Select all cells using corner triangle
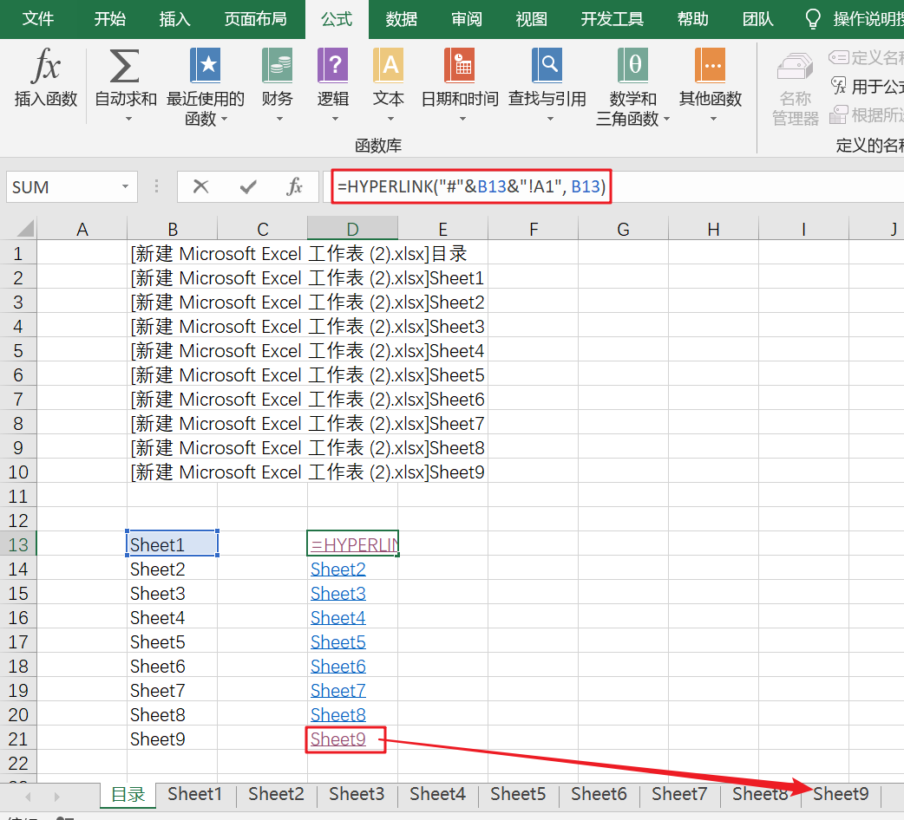The height and width of the screenshot is (820, 904). pyautogui.click(x=24, y=229)
